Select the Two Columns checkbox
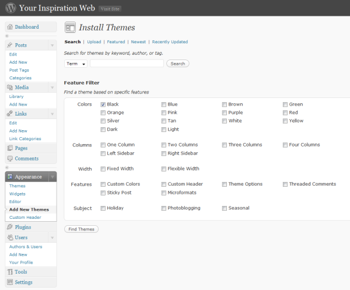 [163, 145]
